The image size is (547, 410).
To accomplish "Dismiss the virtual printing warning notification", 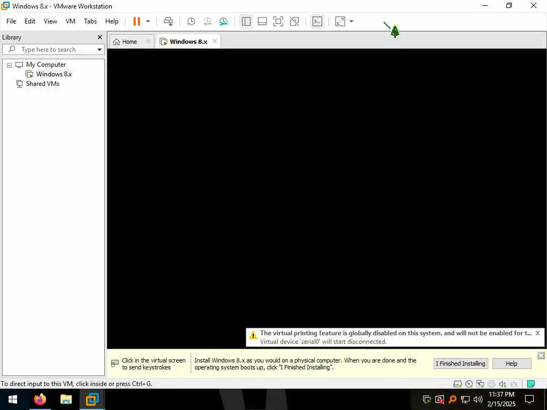I will [x=537, y=333].
